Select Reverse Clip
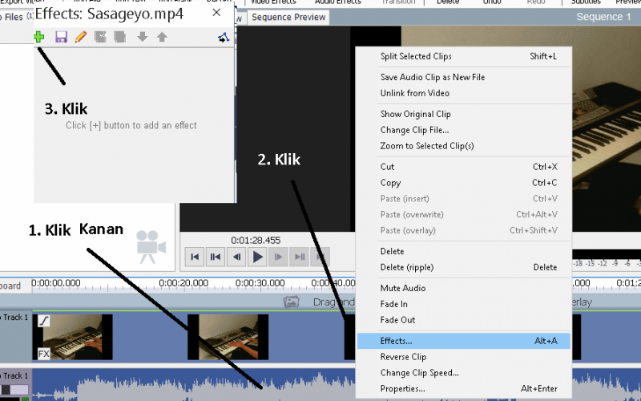 pos(464,357)
